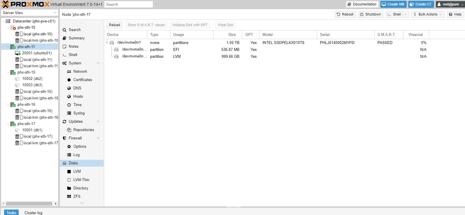
Task: Select the phx-sth-11 node
Action: click(x=30, y=47)
